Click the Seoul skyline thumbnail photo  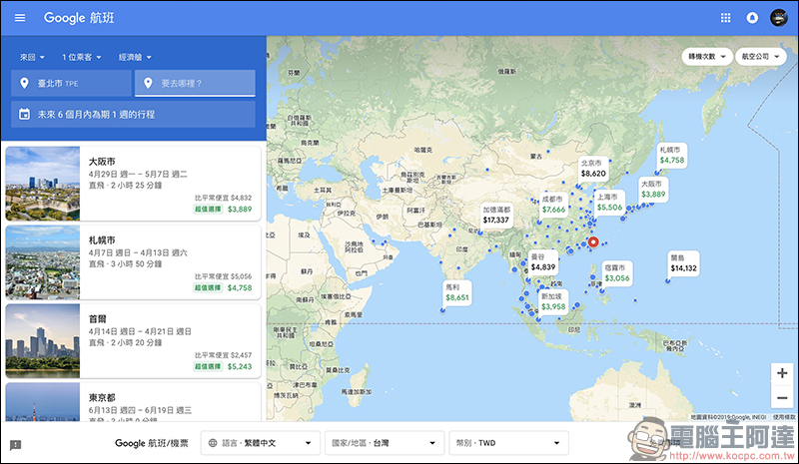(x=43, y=340)
